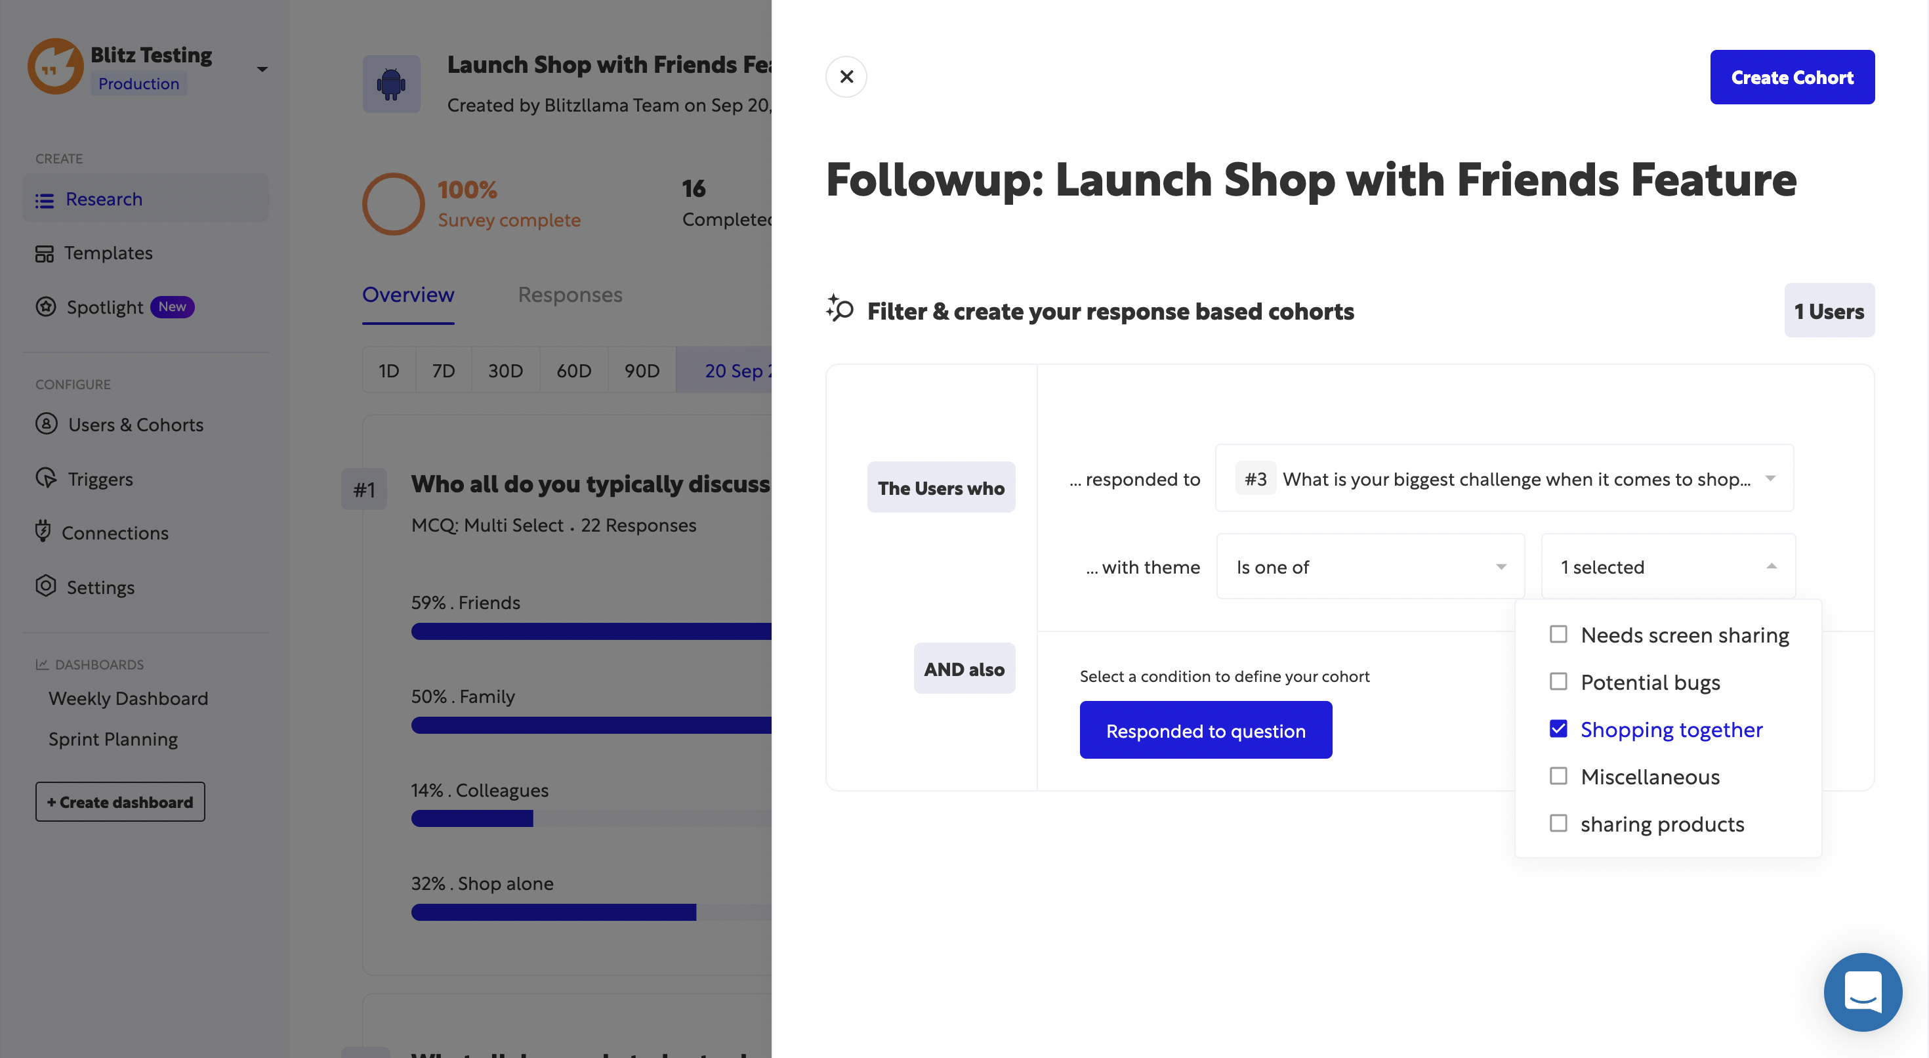Click the Create Cohort button

[x=1792, y=77]
